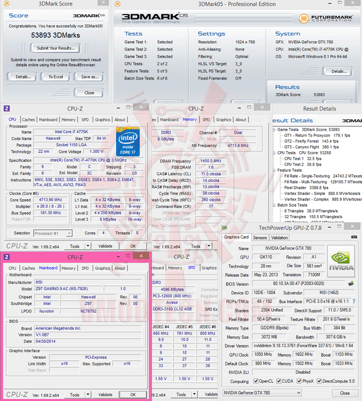Close the 3DMark Score dialog via Close button
The width and height of the screenshot is (362, 401).
(89, 93)
